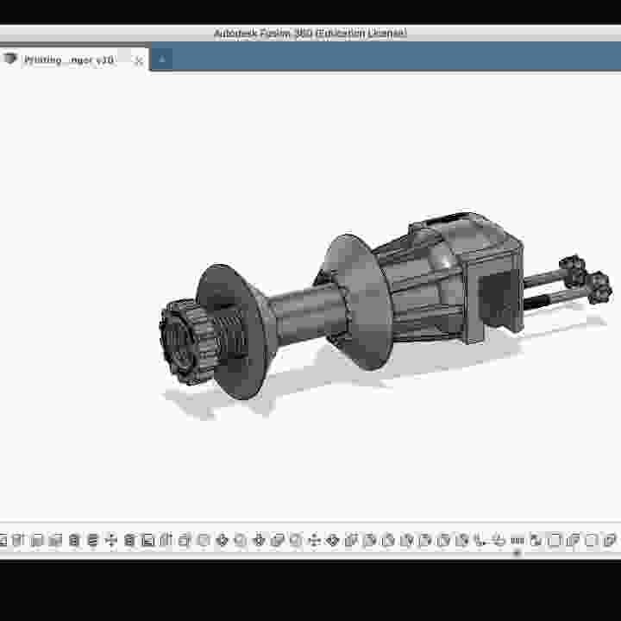This screenshot has width=621, height=621.
Task: Click the cube icon on the document tab
Action: (x=9, y=59)
